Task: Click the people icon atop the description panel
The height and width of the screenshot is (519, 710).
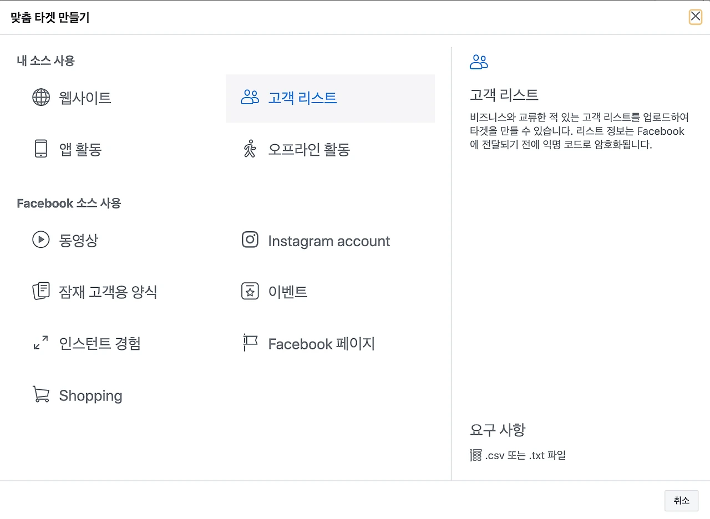Action: click(x=479, y=62)
